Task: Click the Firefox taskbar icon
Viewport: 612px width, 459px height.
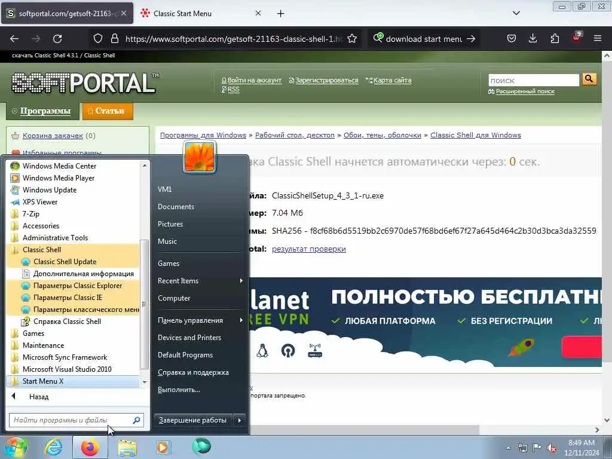Action: click(90, 447)
